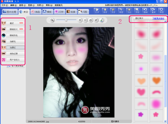Switch to the 场景 tab
This screenshot has width=168, height=124.
click(x=71, y=12)
